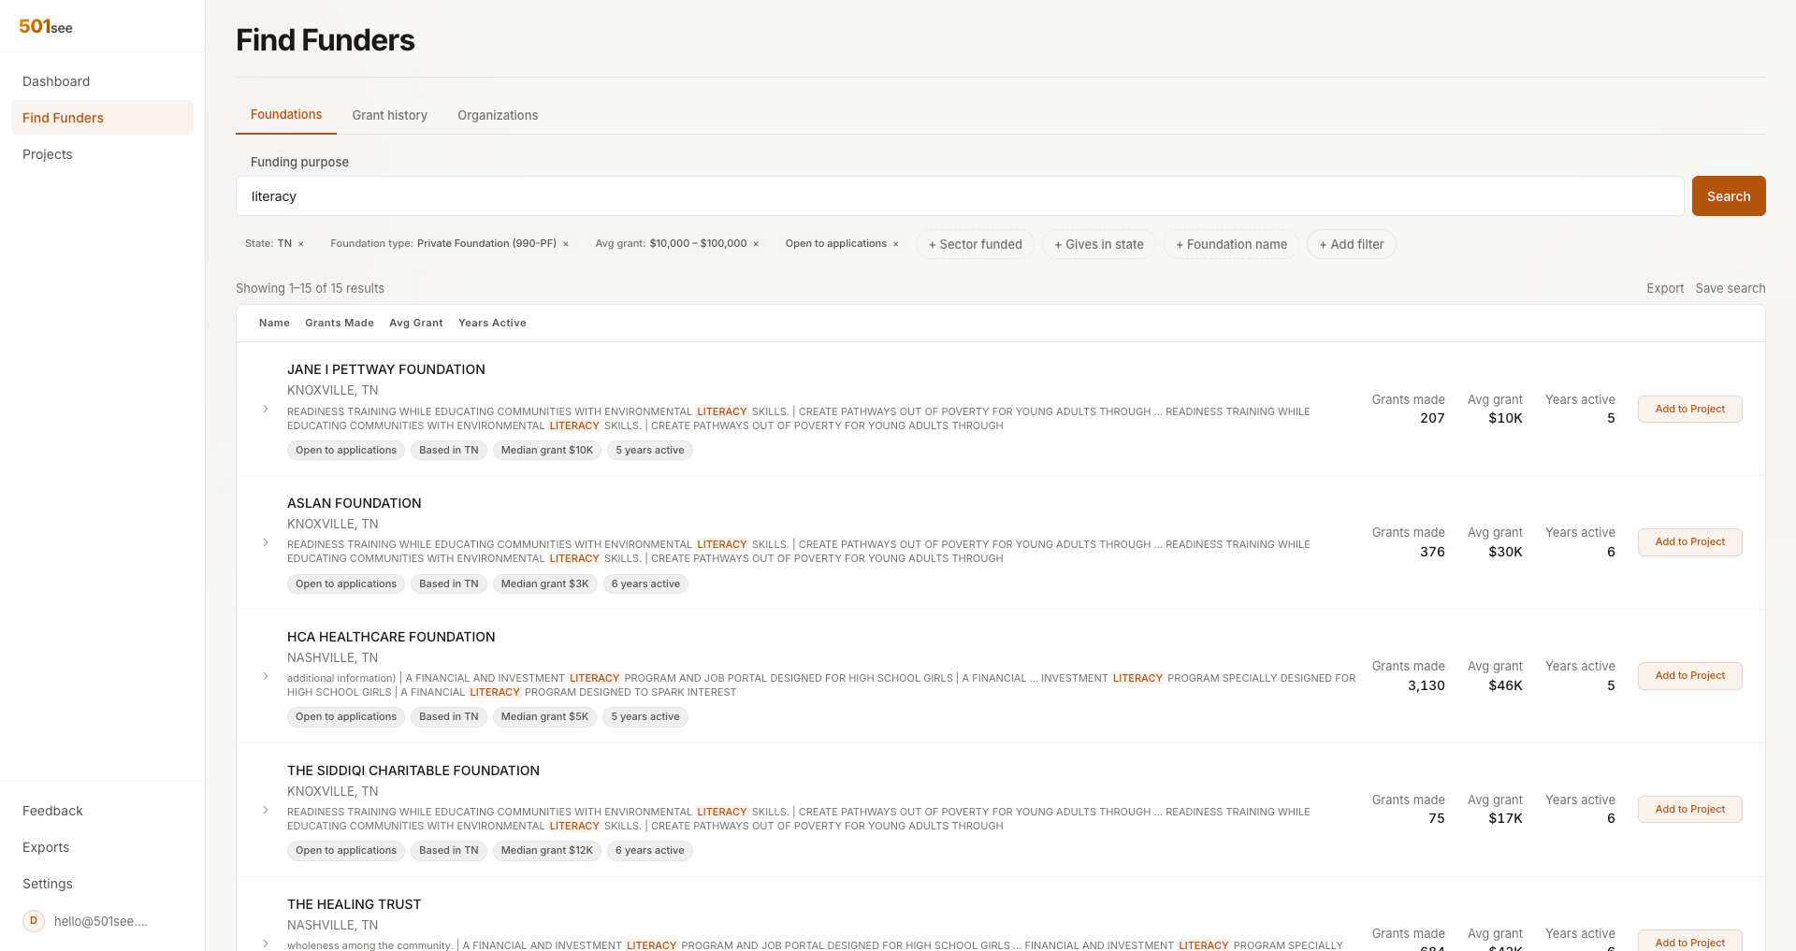Click the Median grant $5K tag
This screenshot has height=951, width=1796.
pyautogui.click(x=545, y=717)
